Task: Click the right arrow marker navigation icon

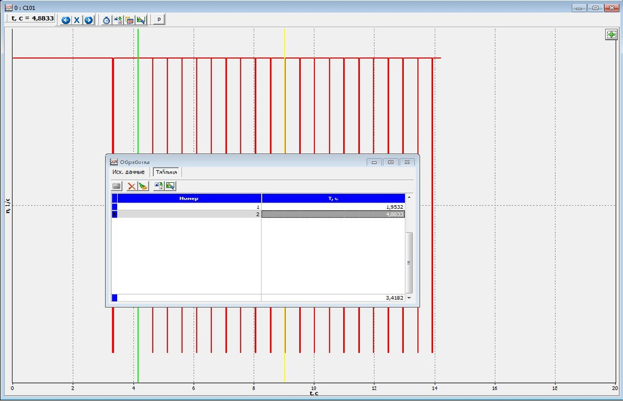Action: (88, 20)
